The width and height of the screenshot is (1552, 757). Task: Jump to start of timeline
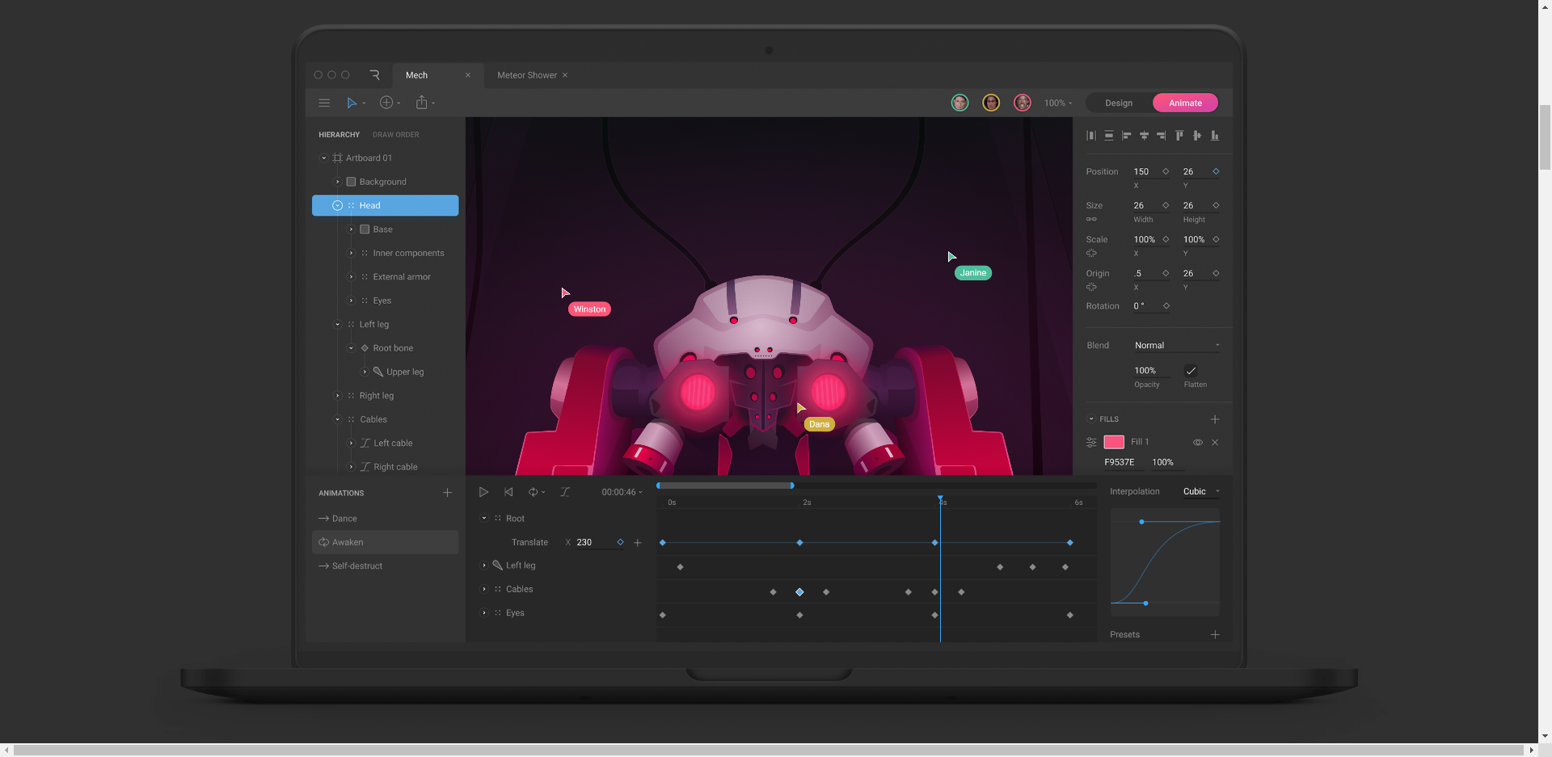click(x=508, y=492)
